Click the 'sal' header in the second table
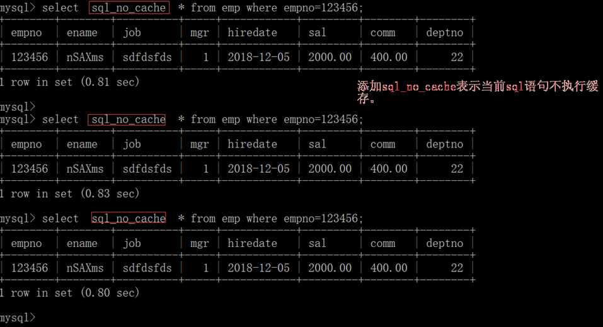 tap(318, 144)
